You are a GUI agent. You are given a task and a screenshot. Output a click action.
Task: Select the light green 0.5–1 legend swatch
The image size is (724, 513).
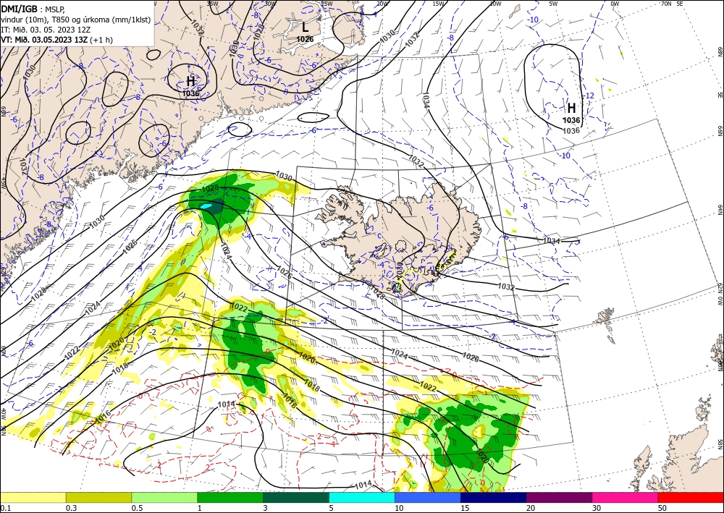point(164,497)
